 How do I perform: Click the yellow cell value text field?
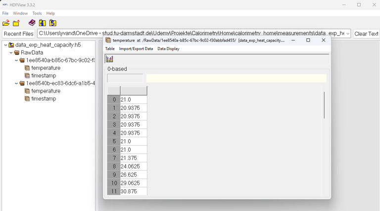pyautogui.click(x=237, y=78)
